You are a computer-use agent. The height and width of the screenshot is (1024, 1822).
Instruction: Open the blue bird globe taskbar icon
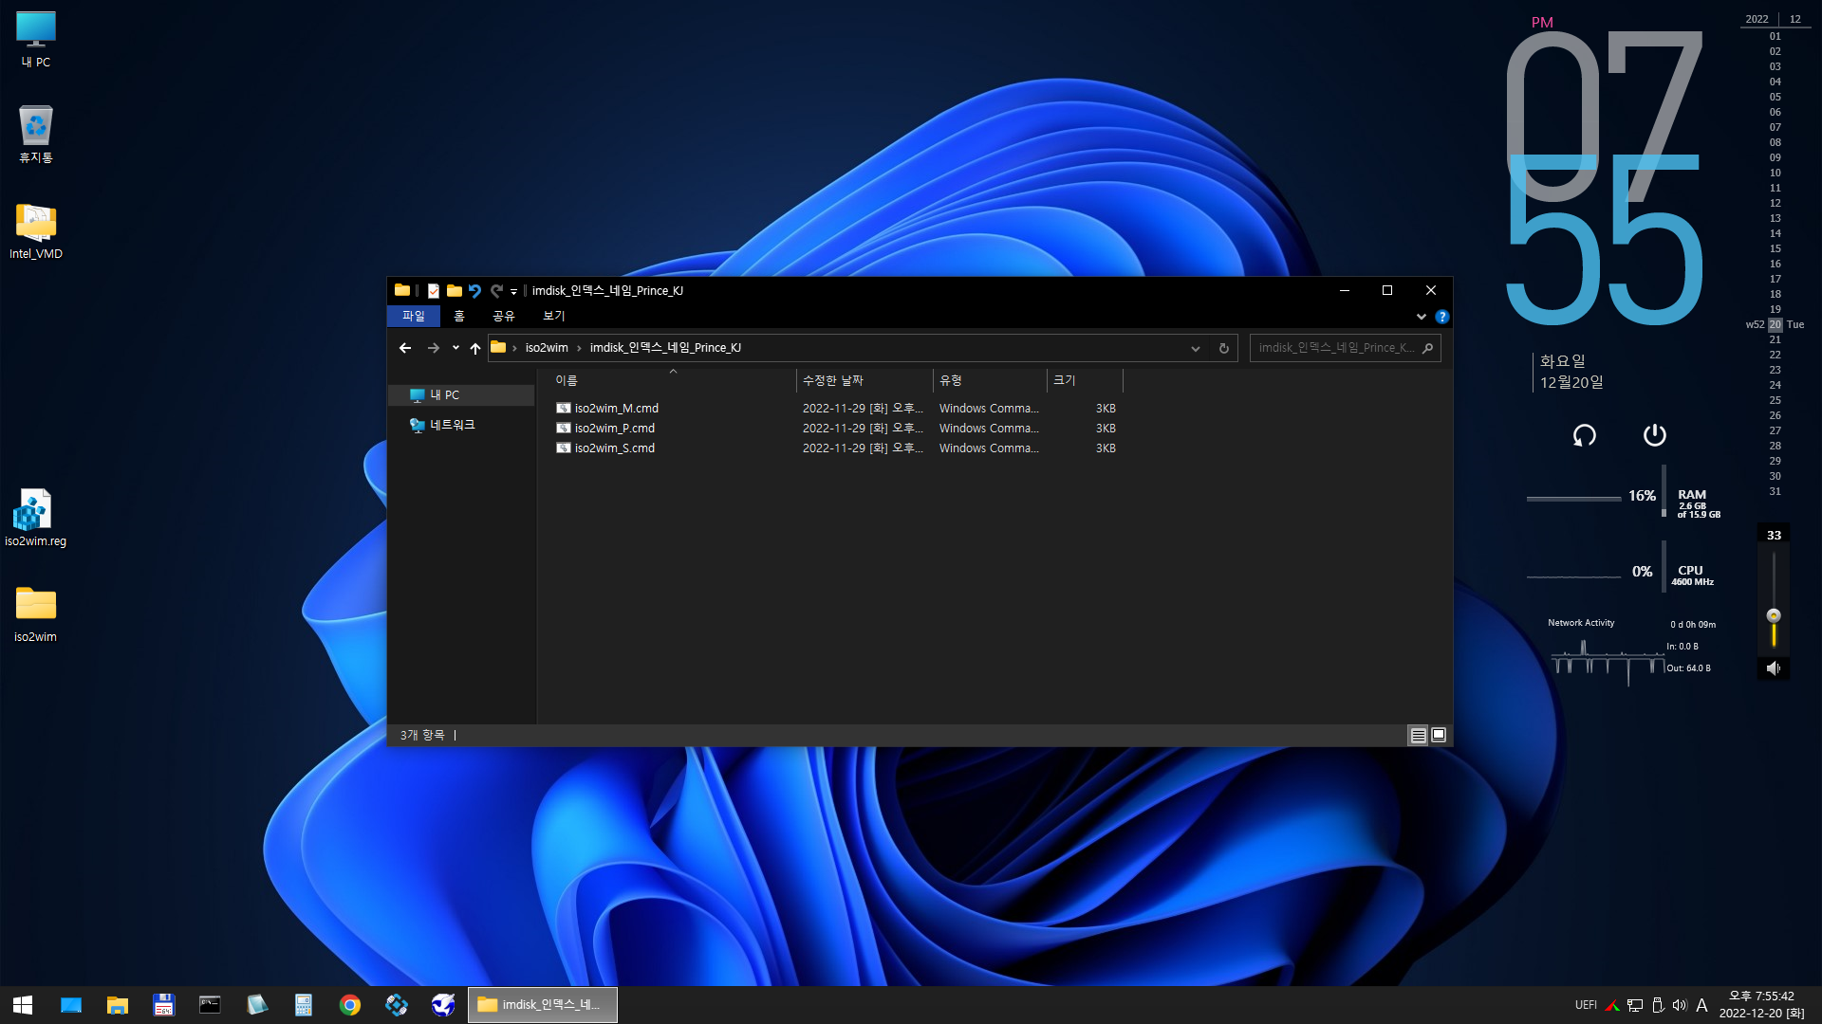tap(443, 1005)
